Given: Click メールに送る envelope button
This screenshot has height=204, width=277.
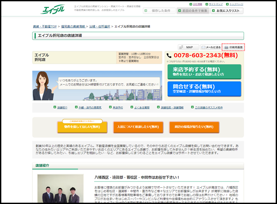Looking at the screenshot, I should 211,47.
